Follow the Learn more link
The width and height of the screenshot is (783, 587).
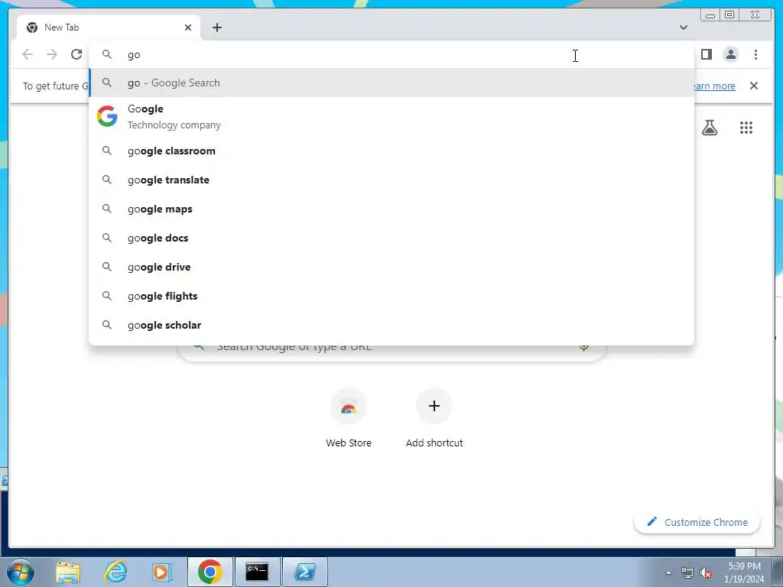pos(715,86)
